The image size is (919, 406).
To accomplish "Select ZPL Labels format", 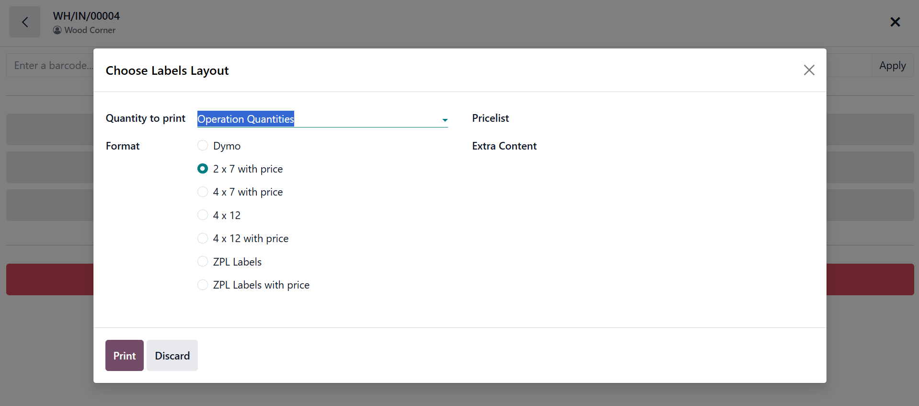I will tap(203, 262).
